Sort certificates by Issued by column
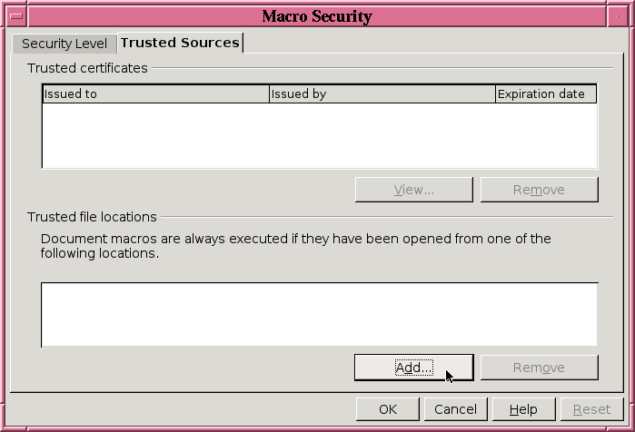Screen dimensions: 635x432 tap(382, 93)
